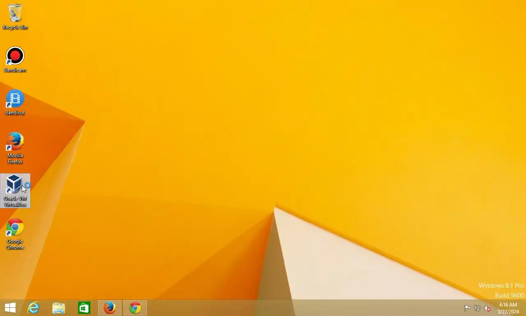Image resolution: width=526 pixels, height=316 pixels.
Task: Open the Action Center flag icon
Action: pos(467,308)
